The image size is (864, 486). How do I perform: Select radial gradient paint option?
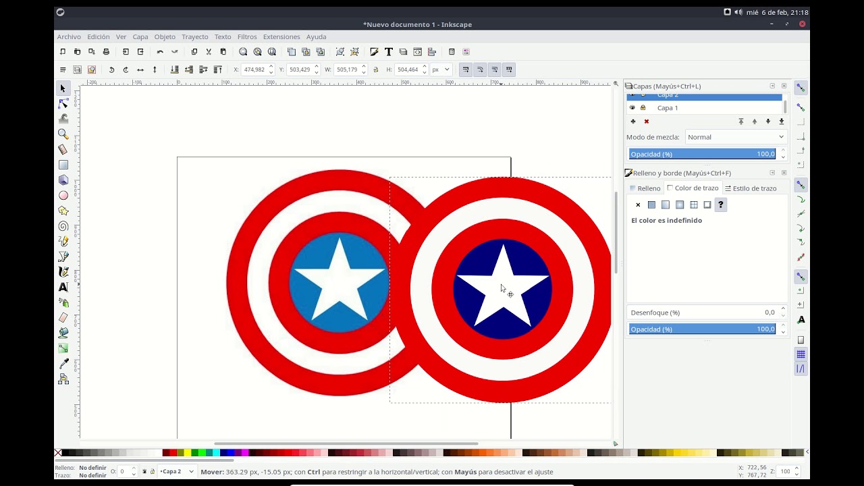point(680,205)
